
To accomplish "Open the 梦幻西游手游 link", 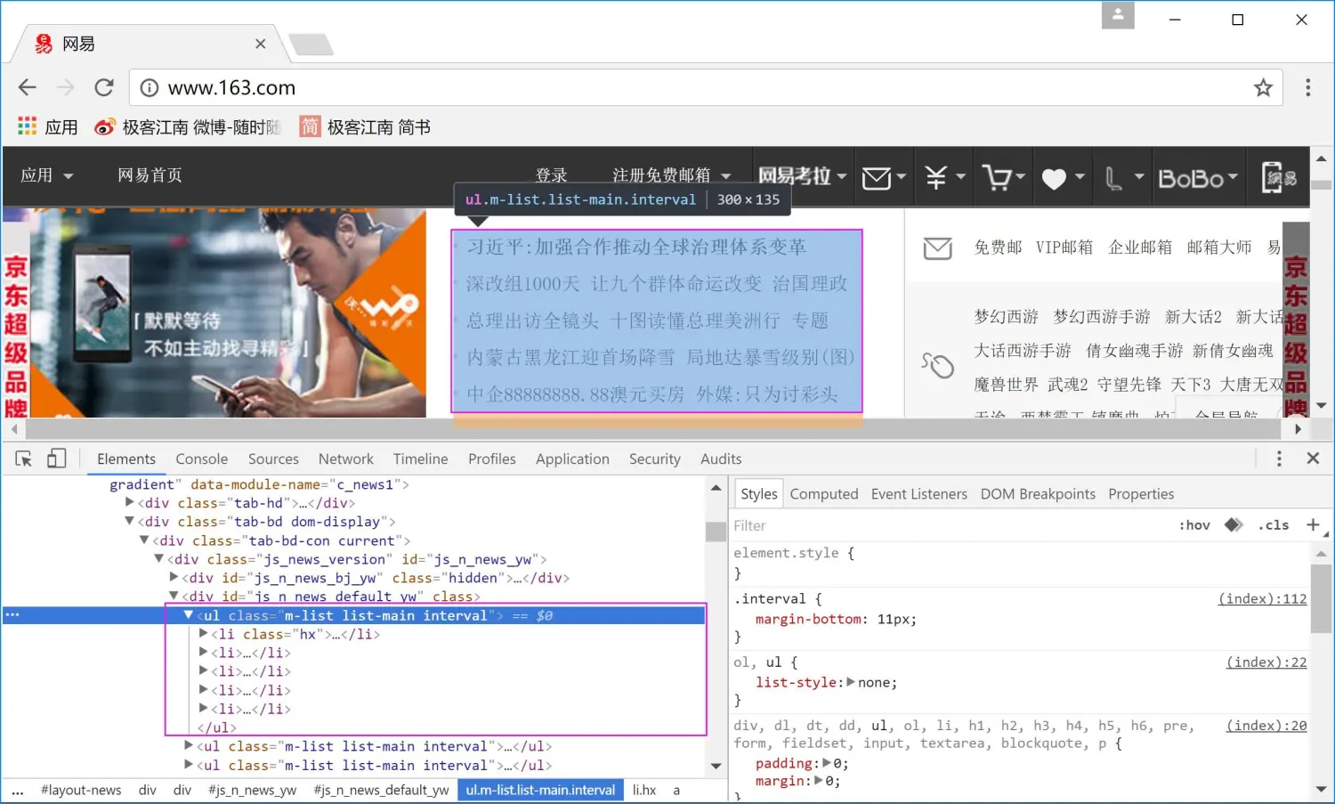I will click(x=1102, y=317).
